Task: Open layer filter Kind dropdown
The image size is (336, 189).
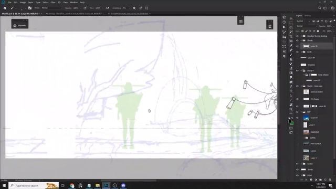Action: tap(303, 21)
